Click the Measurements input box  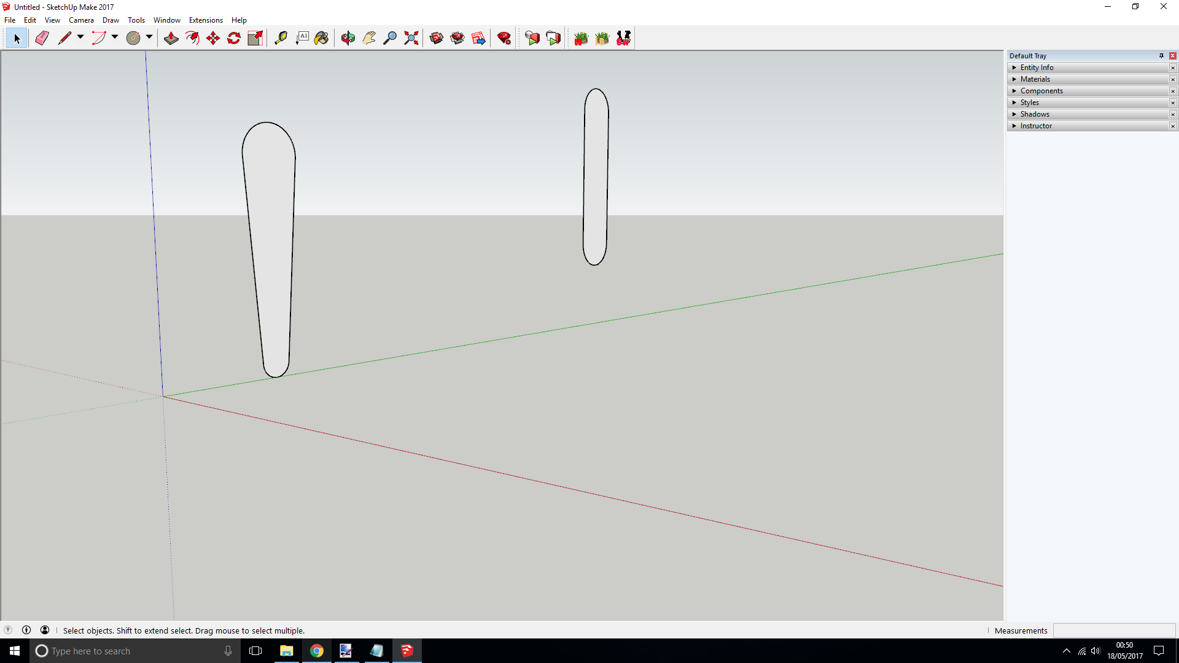pyautogui.click(x=1114, y=630)
